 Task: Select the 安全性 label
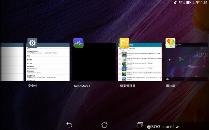(x=33, y=86)
